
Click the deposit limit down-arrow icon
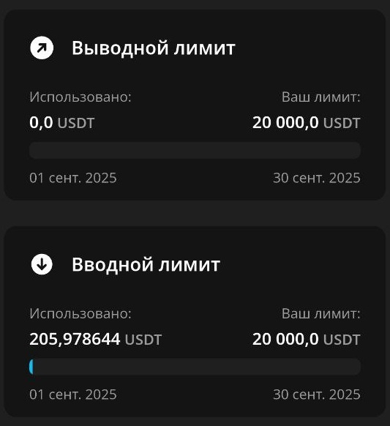click(x=42, y=264)
